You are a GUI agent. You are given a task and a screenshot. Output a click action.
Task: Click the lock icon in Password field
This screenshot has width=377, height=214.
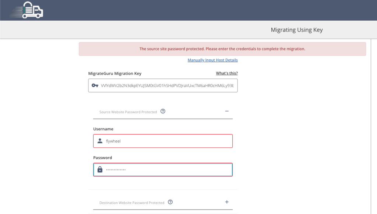click(100, 169)
